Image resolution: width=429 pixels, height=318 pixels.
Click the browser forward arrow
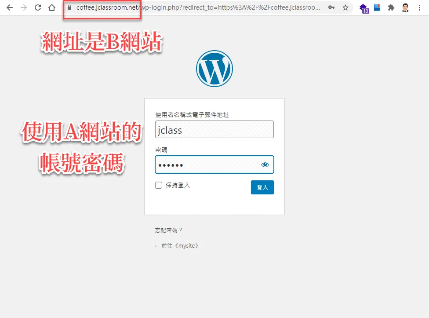[x=24, y=7]
